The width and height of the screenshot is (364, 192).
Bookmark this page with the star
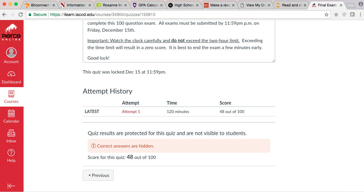(327, 15)
